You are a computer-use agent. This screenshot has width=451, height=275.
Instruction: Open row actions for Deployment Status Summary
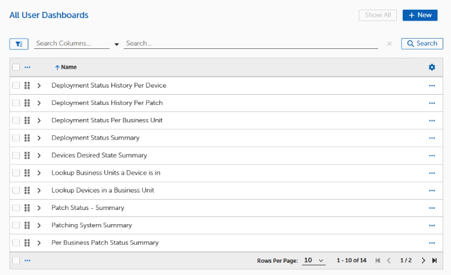point(432,138)
